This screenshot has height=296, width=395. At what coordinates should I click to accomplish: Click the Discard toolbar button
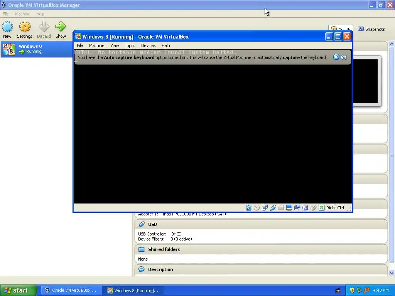click(44, 30)
